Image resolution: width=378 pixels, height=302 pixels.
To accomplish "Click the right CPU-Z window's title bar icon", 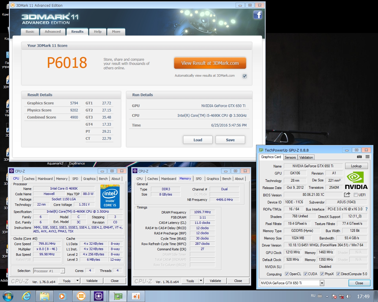I will 135,171.
